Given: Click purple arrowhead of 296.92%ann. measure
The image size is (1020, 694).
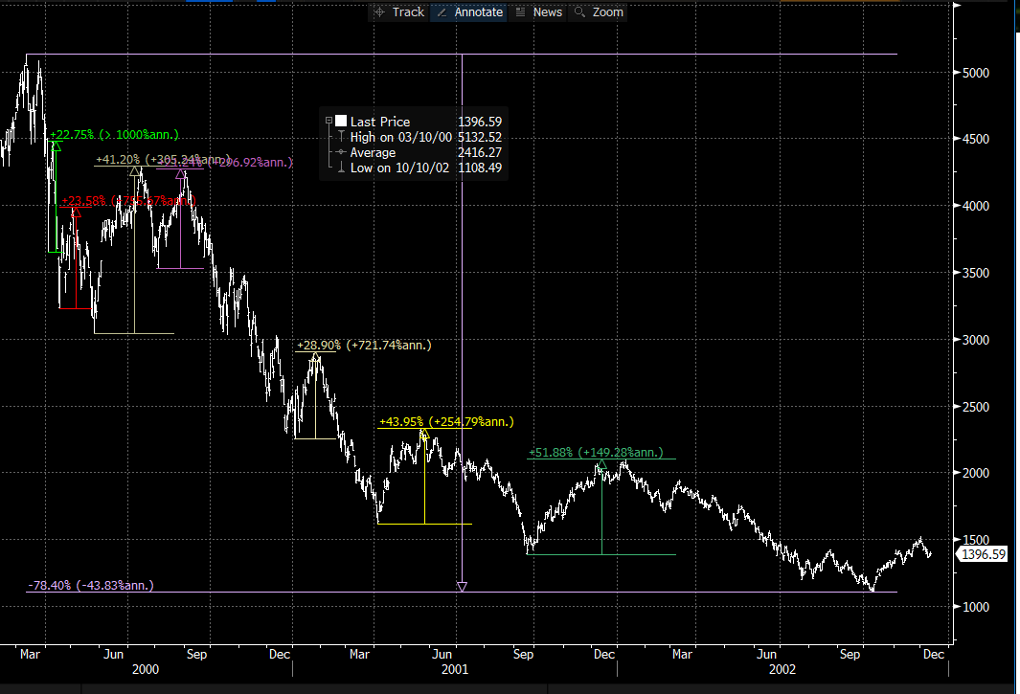Looking at the screenshot, I should (x=180, y=173).
